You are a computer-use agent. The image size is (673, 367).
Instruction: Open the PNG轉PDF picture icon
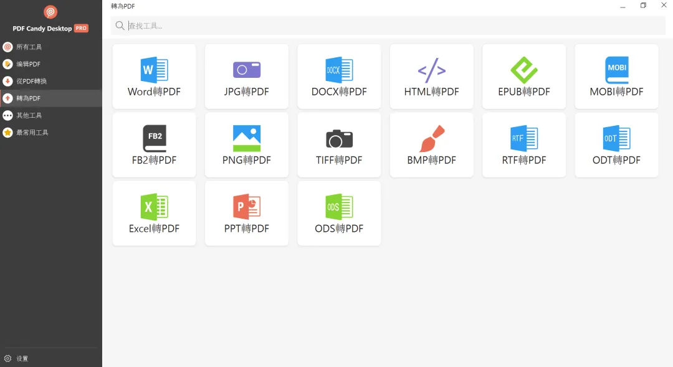247,138
